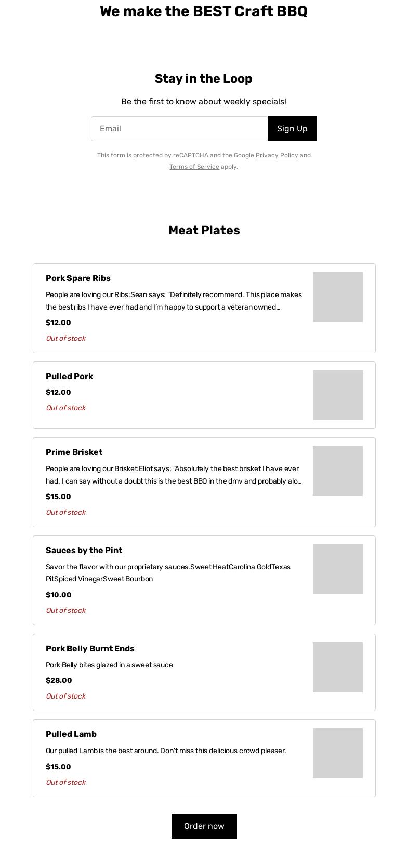Screen dimensions: 408x844
Task: Click the Prime Brisket thumbnail image
Action: coord(337,471)
